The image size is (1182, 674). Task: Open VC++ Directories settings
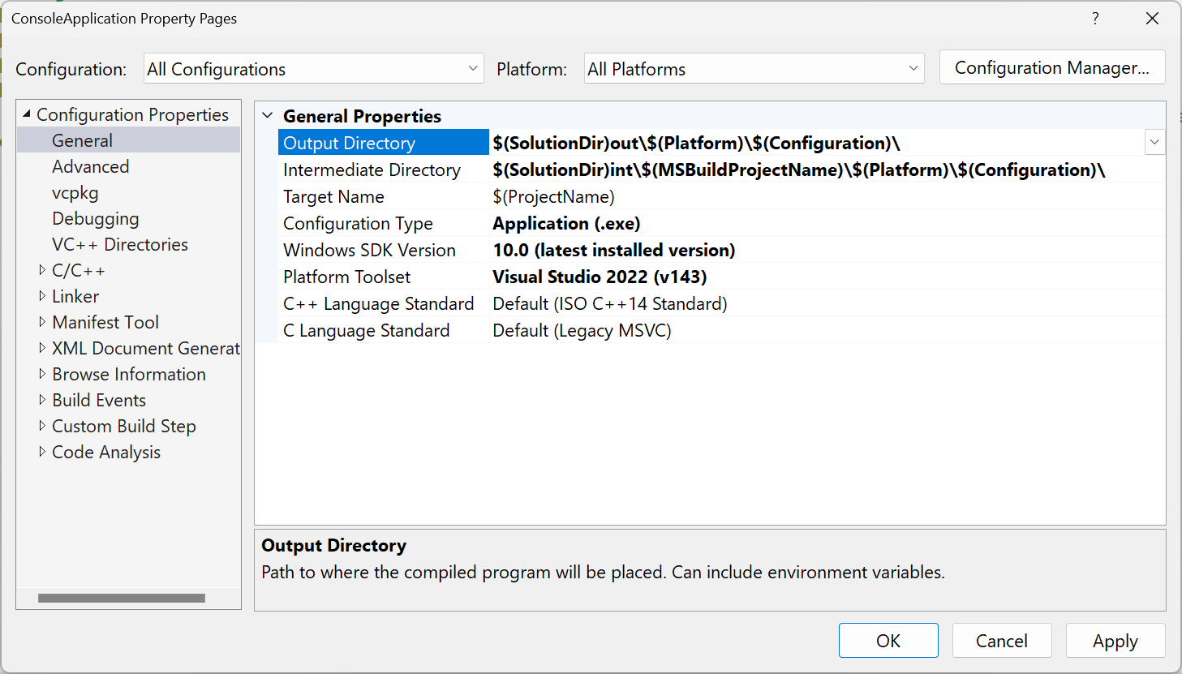click(119, 244)
